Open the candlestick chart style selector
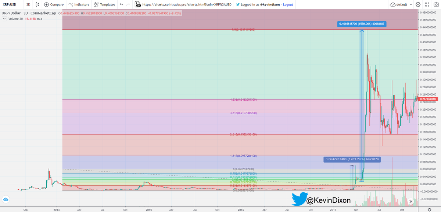 (x=37, y=4)
